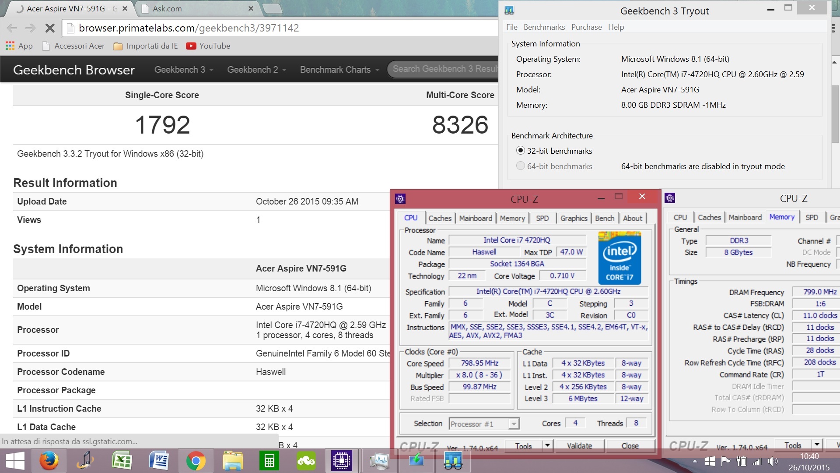Open Firefox from the taskbar
The image size is (840, 473).
pos(49,461)
